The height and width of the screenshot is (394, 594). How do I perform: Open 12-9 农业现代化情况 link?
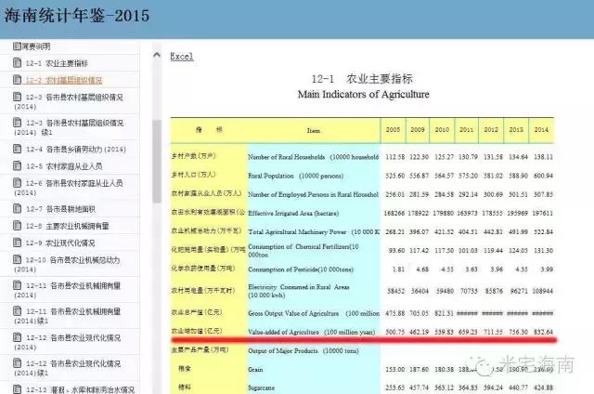60,243
